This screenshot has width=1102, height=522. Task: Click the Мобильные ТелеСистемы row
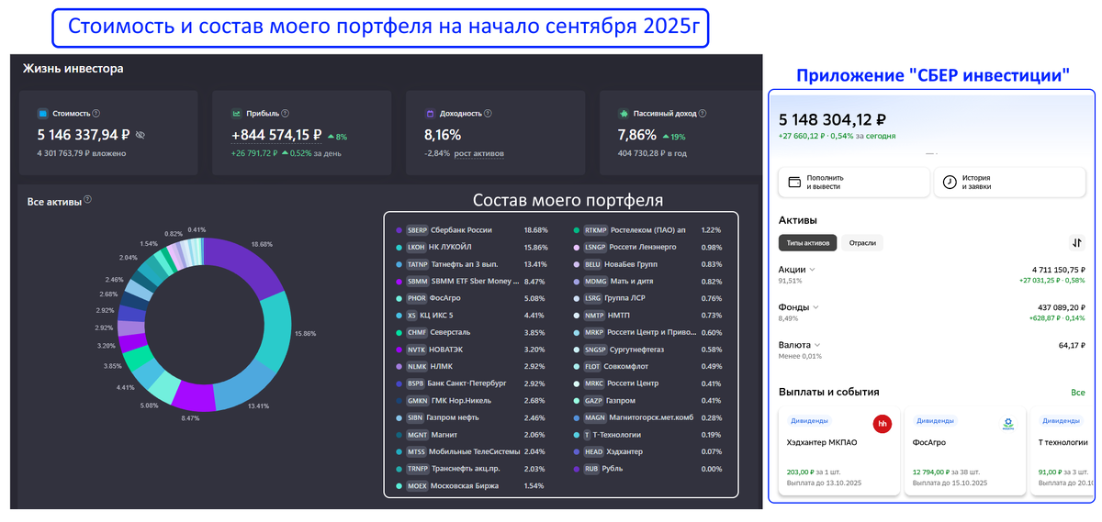471,452
